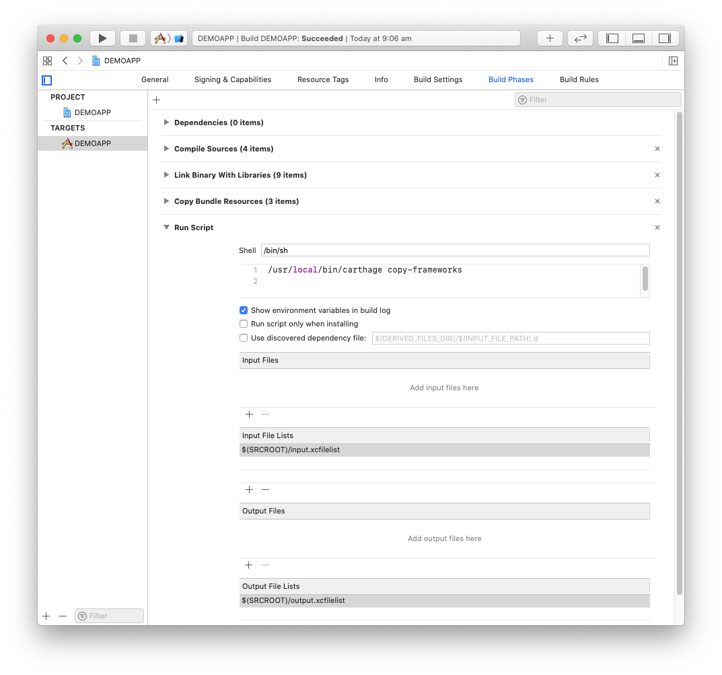Screen dimensions: 722x675
Task: Click the Run (play) button in toolbar
Action: [102, 38]
